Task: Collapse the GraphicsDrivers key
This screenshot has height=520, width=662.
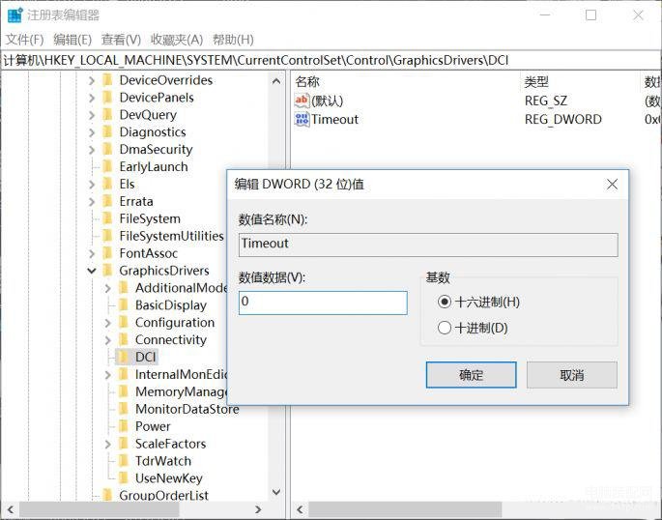Action: (x=92, y=271)
